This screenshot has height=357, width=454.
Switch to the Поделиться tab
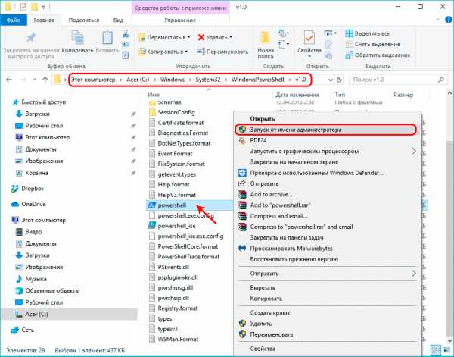pos(84,20)
